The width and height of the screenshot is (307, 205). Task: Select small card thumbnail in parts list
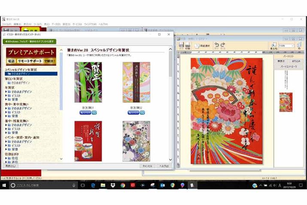286,102
